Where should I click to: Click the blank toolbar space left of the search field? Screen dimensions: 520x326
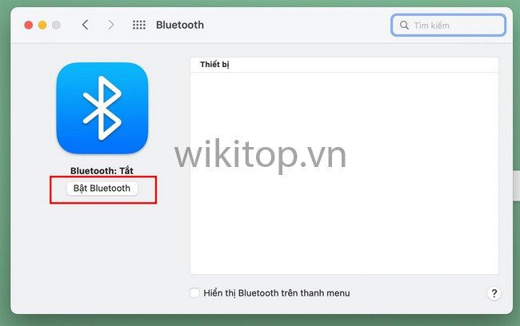(297, 26)
